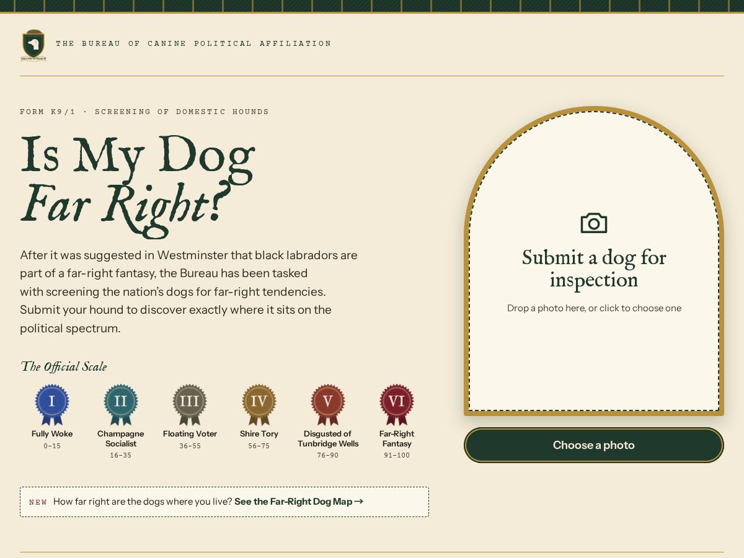
Task: Click the Submit a dog for inspection drop zone
Action: coord(594,261)
